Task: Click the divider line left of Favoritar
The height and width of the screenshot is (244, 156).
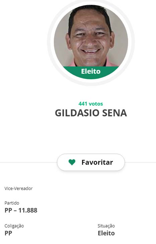Action: tap(28, 162)
